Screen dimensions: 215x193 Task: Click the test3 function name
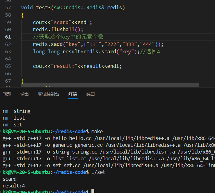point(43,8)
